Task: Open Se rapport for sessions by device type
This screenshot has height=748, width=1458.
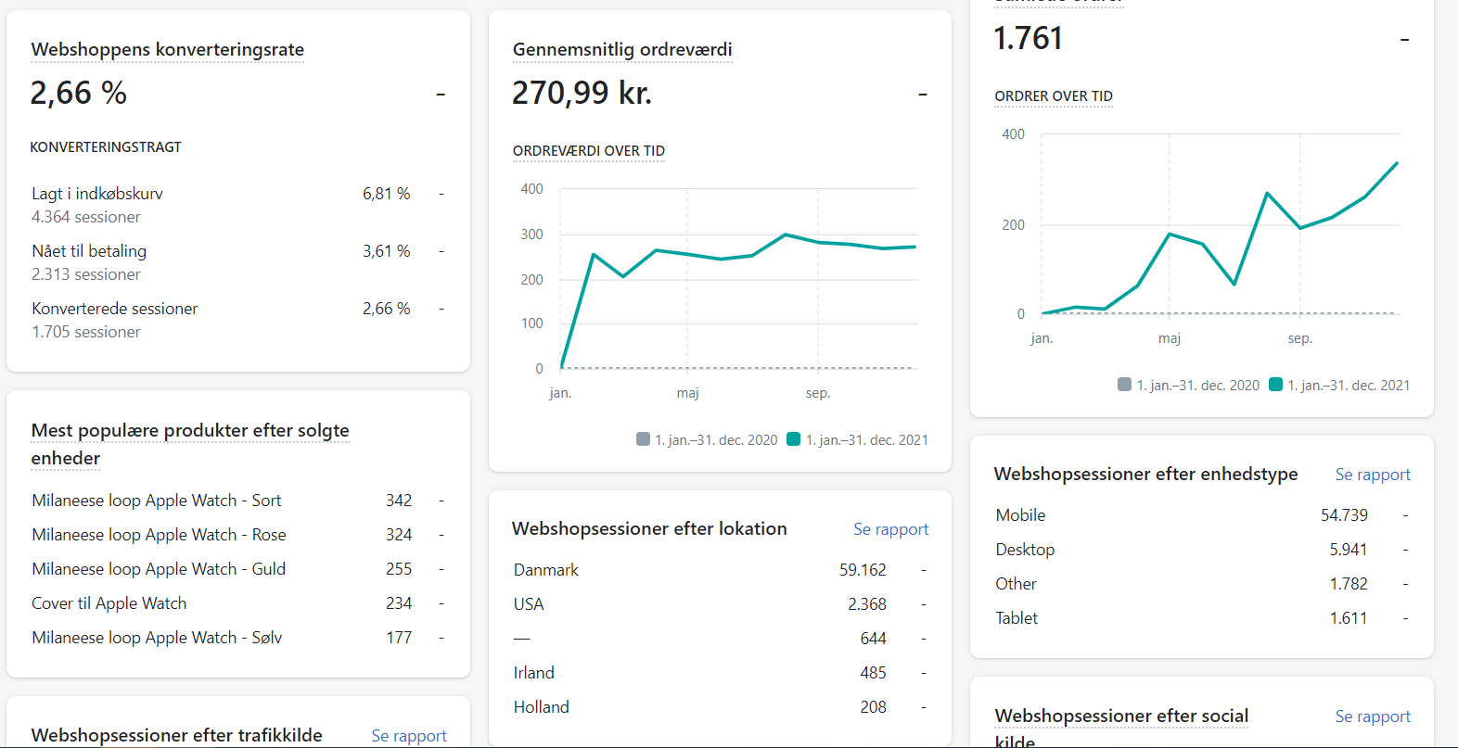Action: coord(1372,475)
